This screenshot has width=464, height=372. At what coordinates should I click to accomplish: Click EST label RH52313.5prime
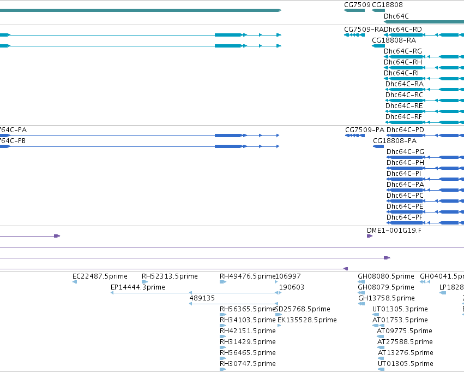[170, 276]
